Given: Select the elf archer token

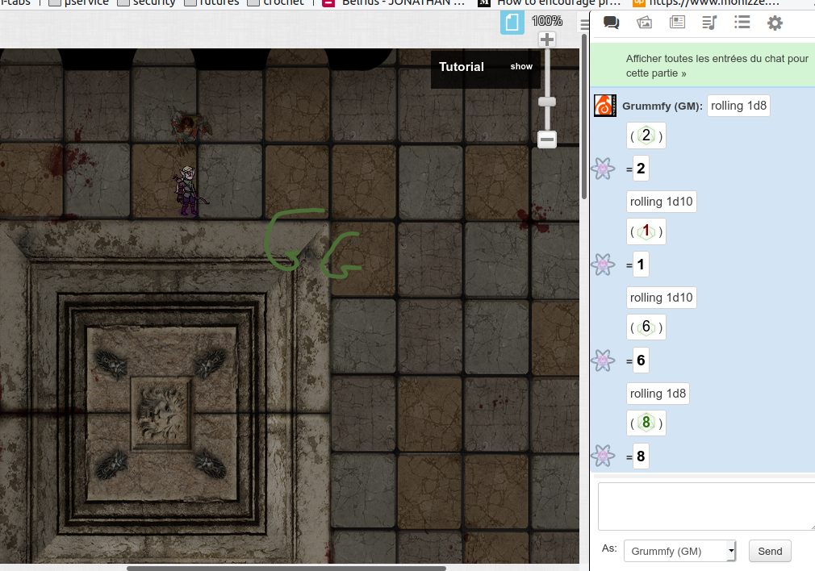Looking at the screenshot, I should (x=189, y=190).
